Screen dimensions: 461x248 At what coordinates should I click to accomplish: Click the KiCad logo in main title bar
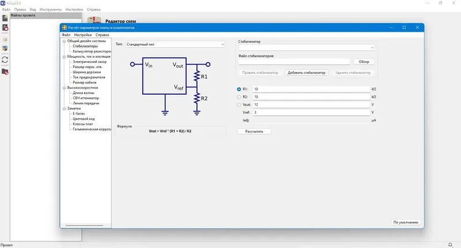(3, 3)
